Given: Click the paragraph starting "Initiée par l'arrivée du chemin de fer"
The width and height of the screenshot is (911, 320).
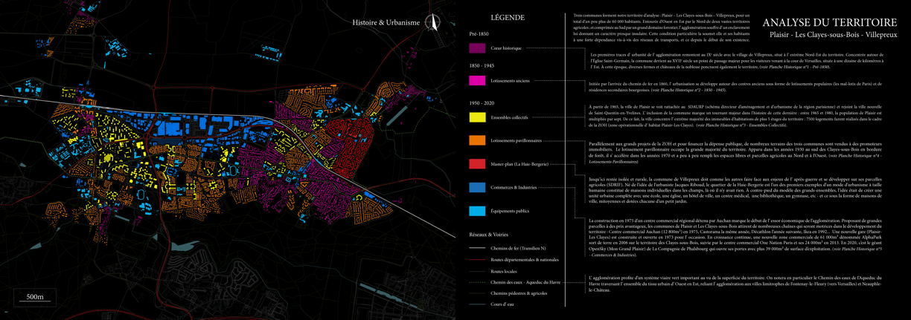Looking at the screenshot, I should (x=736, y=87).
